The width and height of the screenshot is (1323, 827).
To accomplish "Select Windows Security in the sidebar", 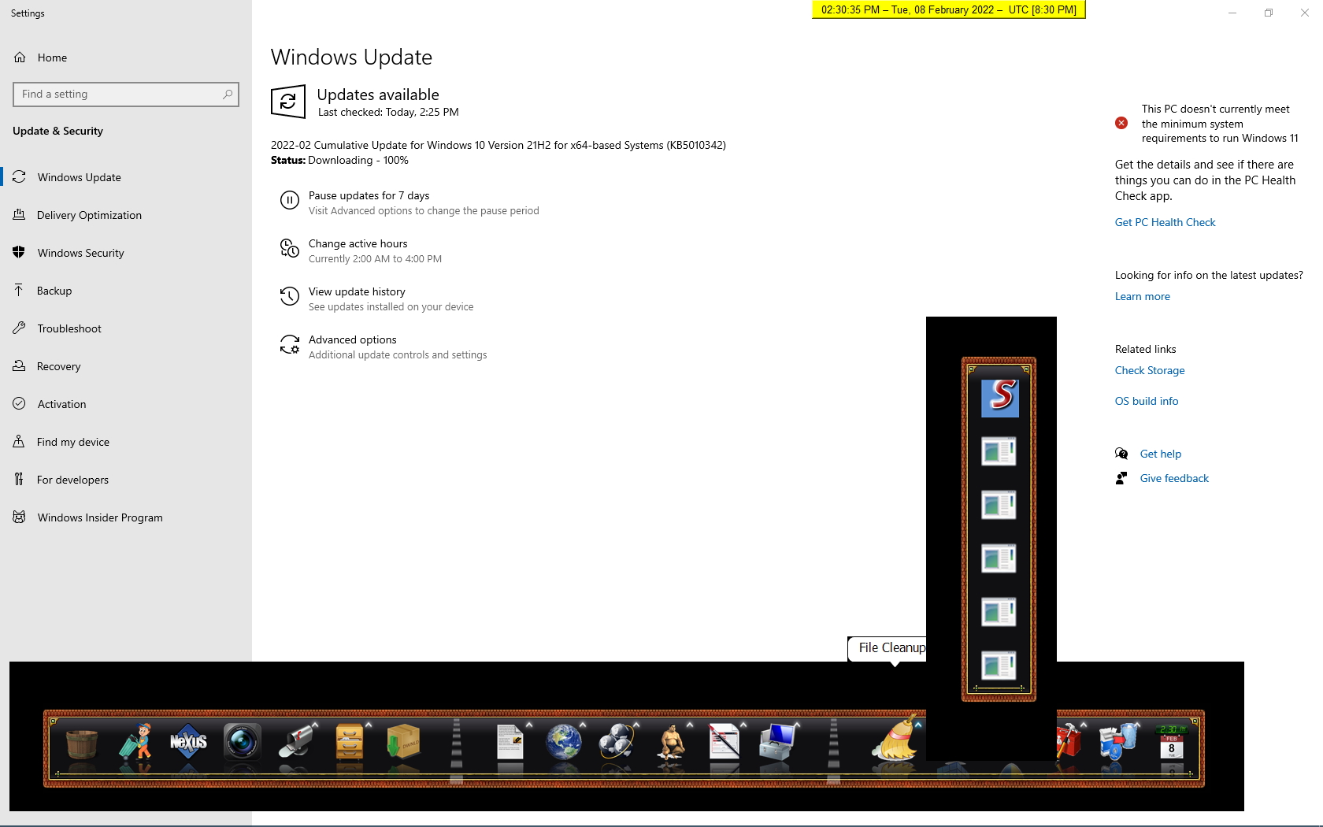I will click(80, 253).
